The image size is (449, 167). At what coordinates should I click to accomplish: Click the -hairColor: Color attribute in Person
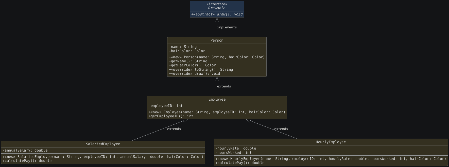coord(187,51)
